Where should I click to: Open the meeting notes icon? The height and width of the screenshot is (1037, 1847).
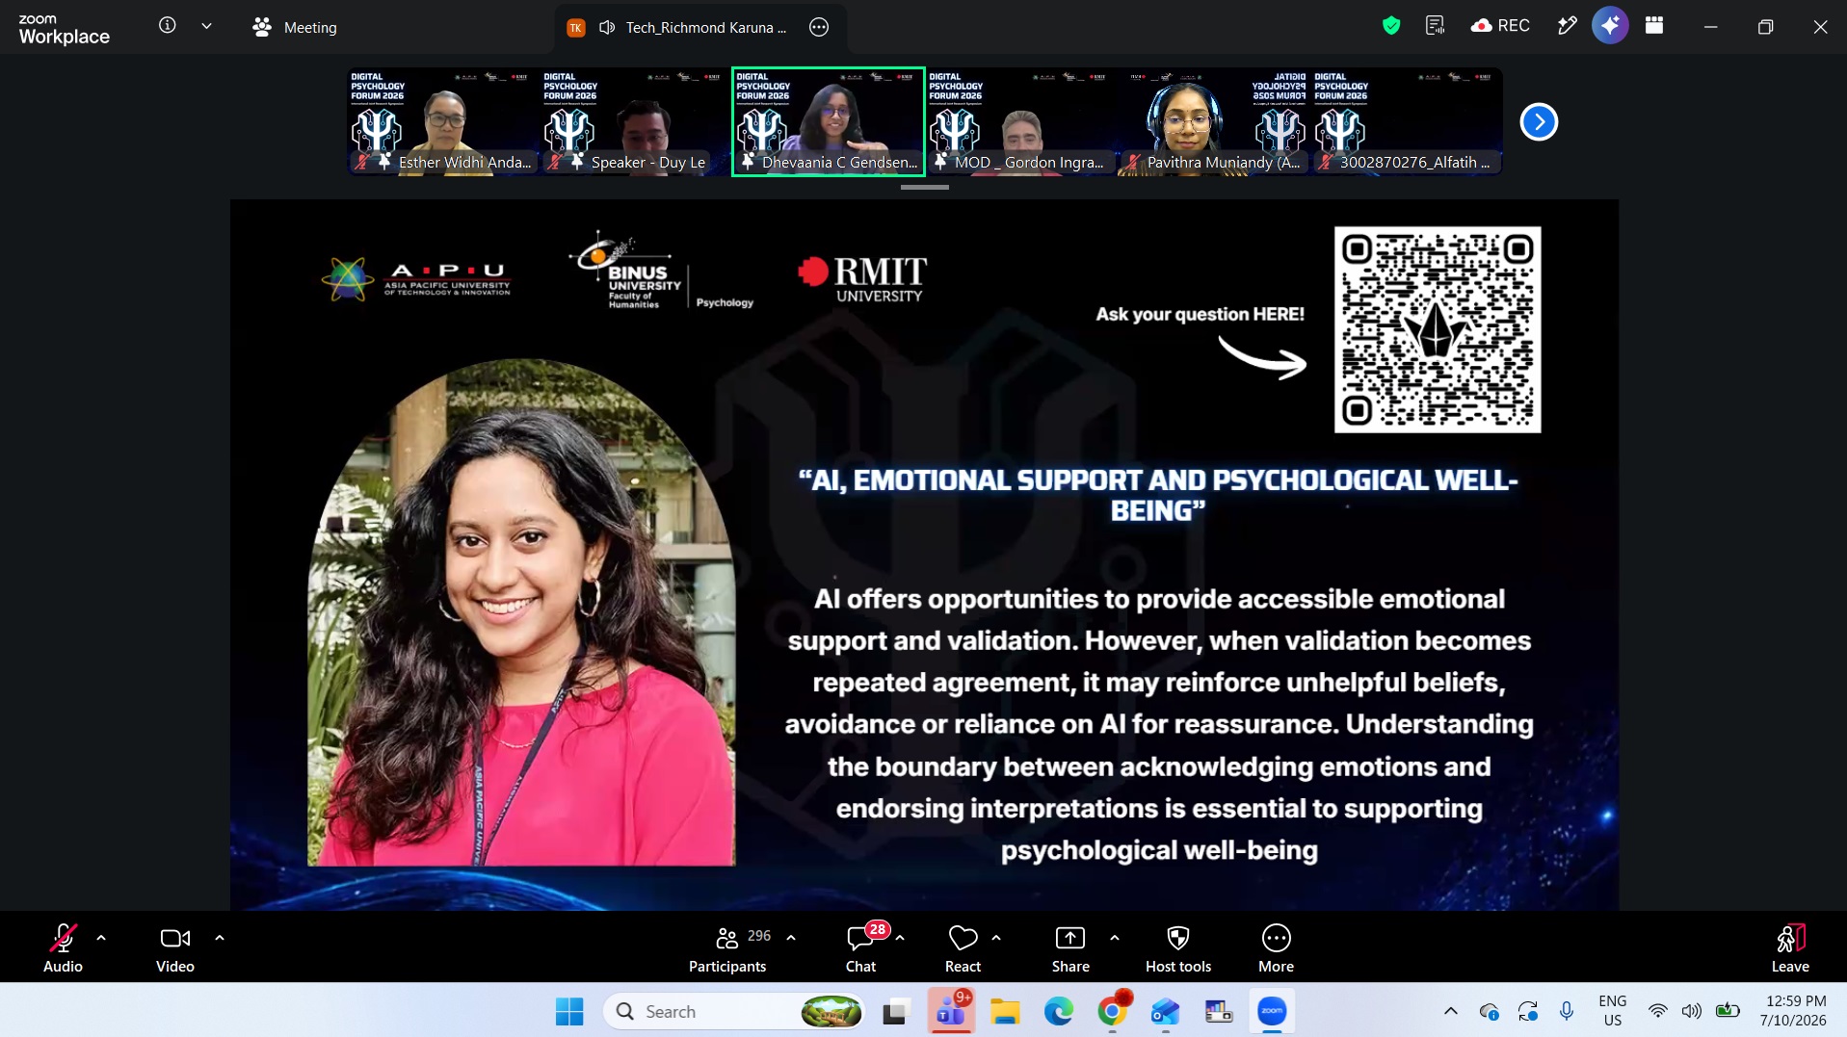(x=1436, y=26)
